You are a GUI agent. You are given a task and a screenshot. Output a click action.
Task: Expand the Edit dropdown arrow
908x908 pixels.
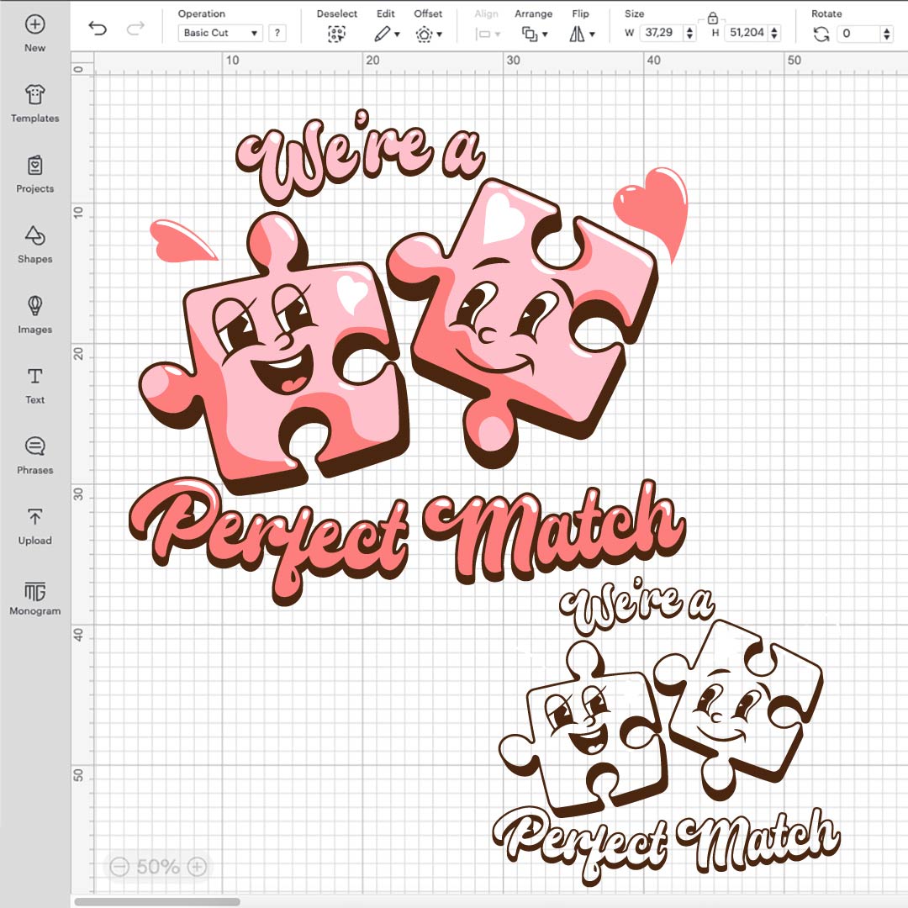(397, 34)
